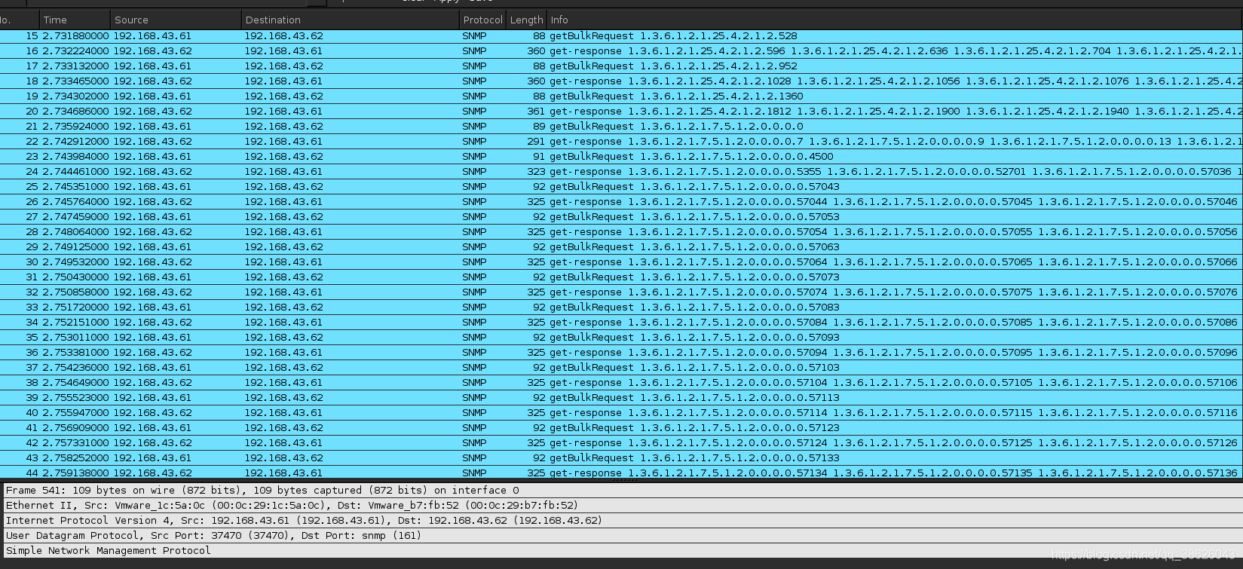The width and height of the screenshot is (1243, 569).
Task: Select packet 21 with length 89
Action: click(x=621, y=127)
